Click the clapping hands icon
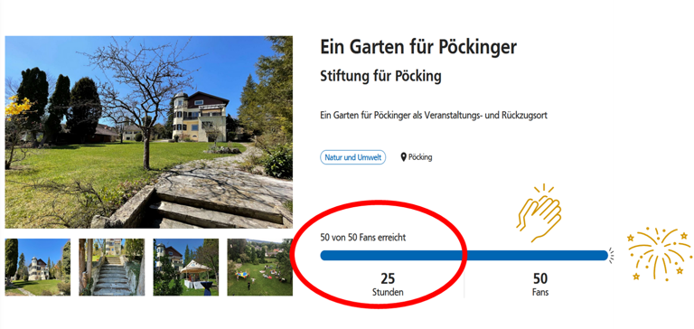The image size is (694, 329). (x=539, y=213)
